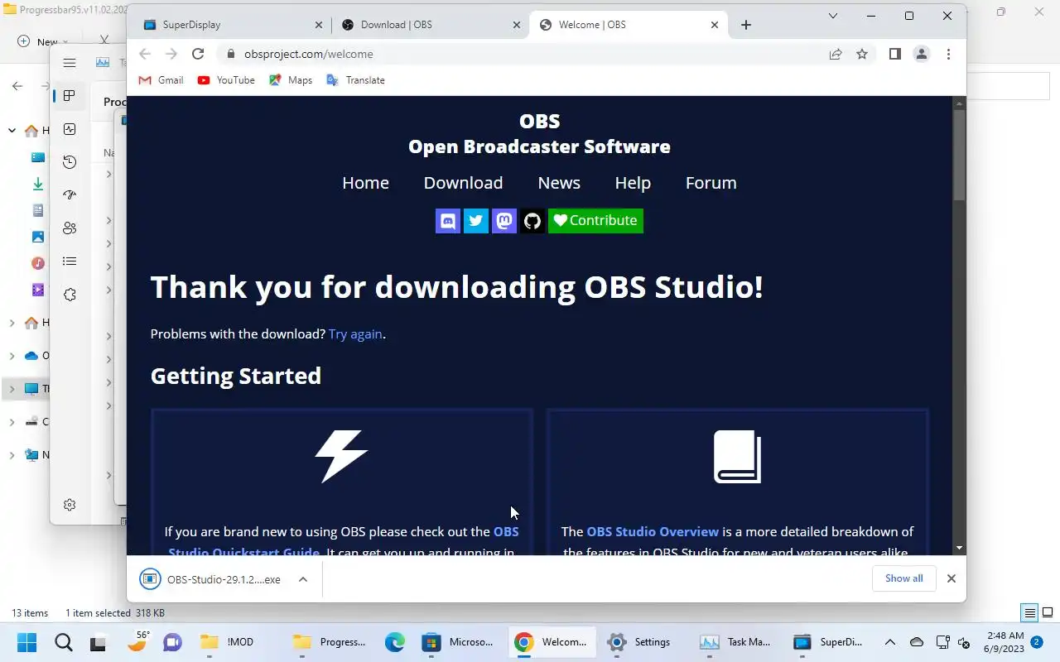Open Task Manager Services puzzle icon
This screenshot has height=662, width=1060.
point(70,295)
